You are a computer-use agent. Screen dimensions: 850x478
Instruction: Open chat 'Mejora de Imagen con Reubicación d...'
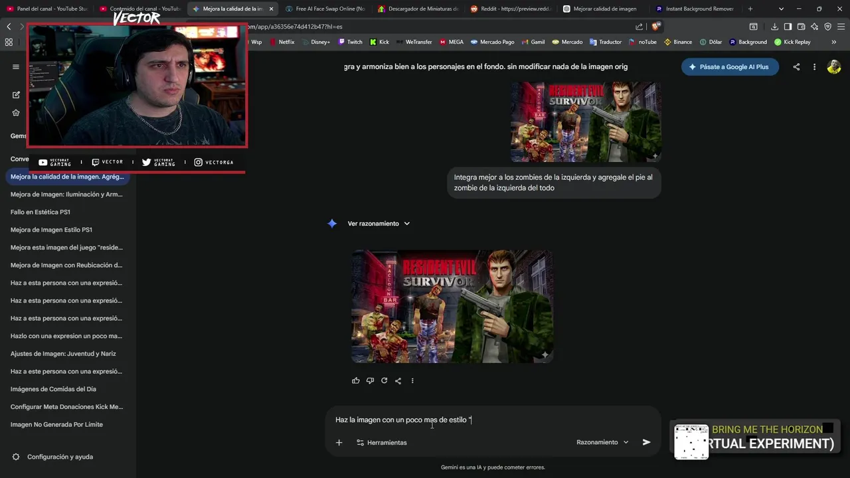point(66,265)
